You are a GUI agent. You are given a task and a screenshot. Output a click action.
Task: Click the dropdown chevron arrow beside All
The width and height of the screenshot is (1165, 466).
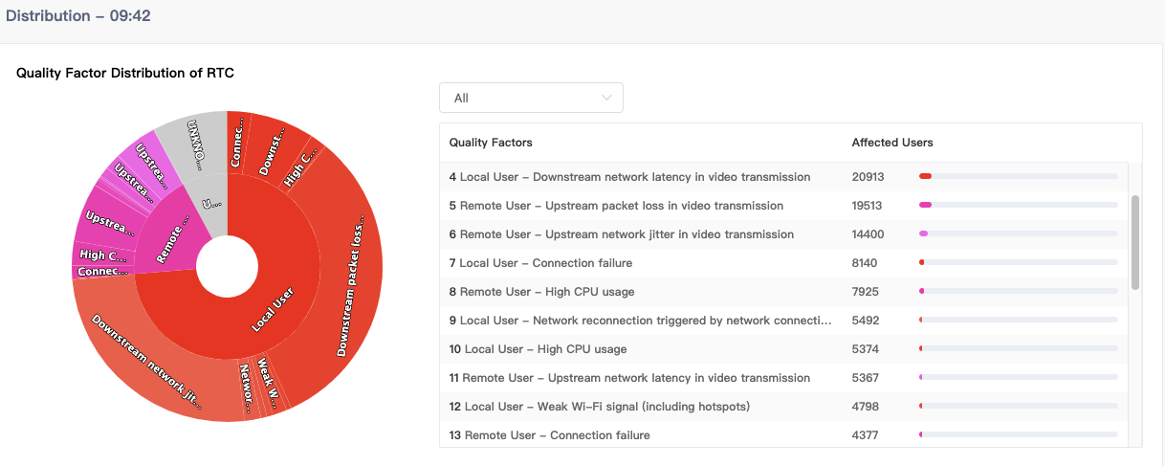[x=606, y=98]
